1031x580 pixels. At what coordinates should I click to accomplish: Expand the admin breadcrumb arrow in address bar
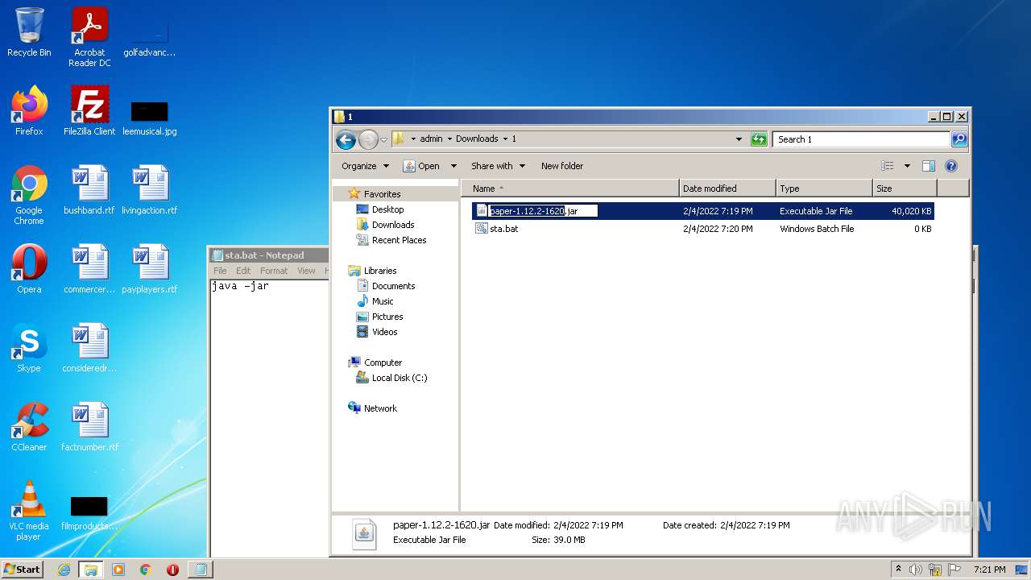coord(449,139)
